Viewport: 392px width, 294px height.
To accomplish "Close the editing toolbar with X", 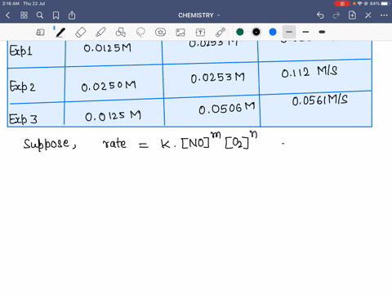I will point(368,16).
